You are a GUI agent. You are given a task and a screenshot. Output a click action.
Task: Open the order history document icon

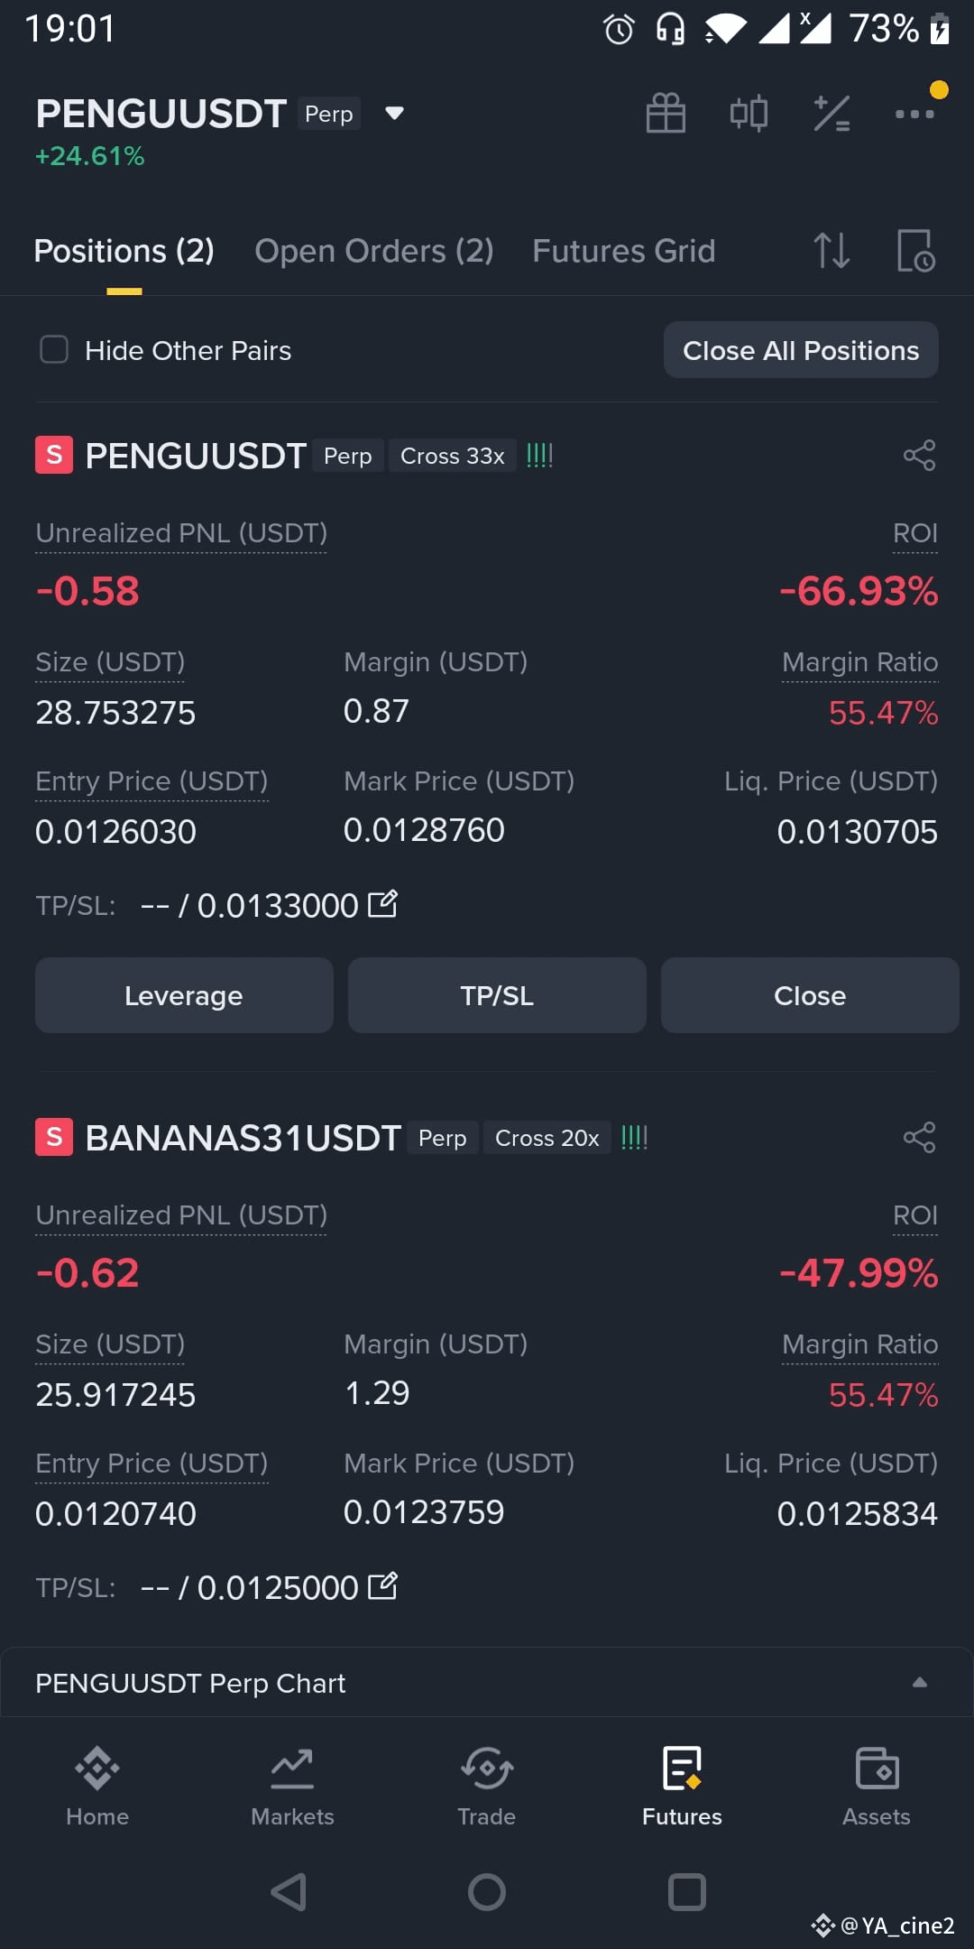coord(916,251)
